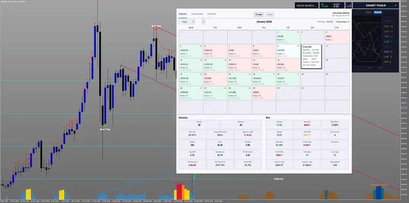Click the Equity $0 card
The height and width of the screenshot is (203, 409).
pyautogui.click(x=199, y=125)
